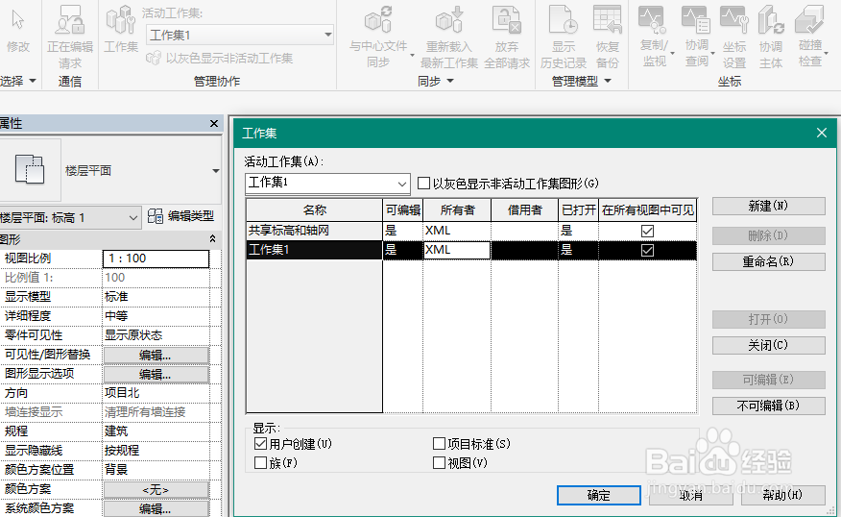Toggle visibility checkbox for 共享标高和轴网
This screenshot has height=517, width=841.
click(647, 231)
